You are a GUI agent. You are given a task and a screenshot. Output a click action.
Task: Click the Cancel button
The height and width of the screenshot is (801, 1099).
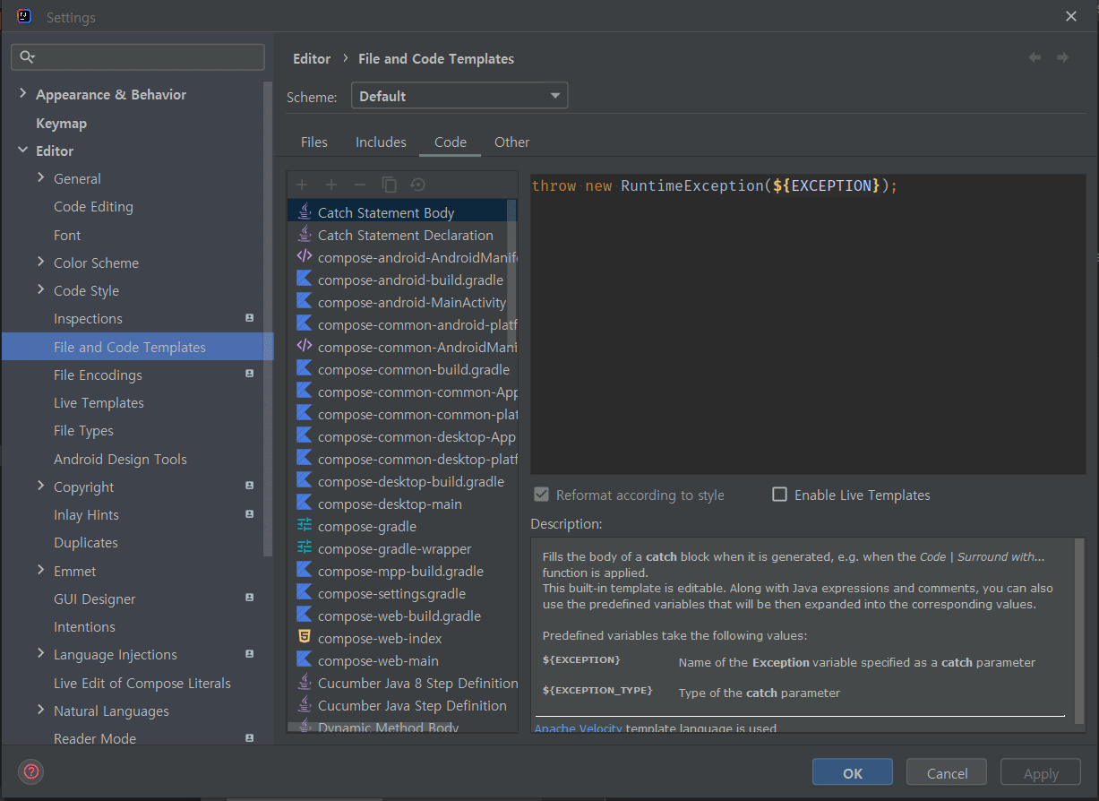point(947,773)
